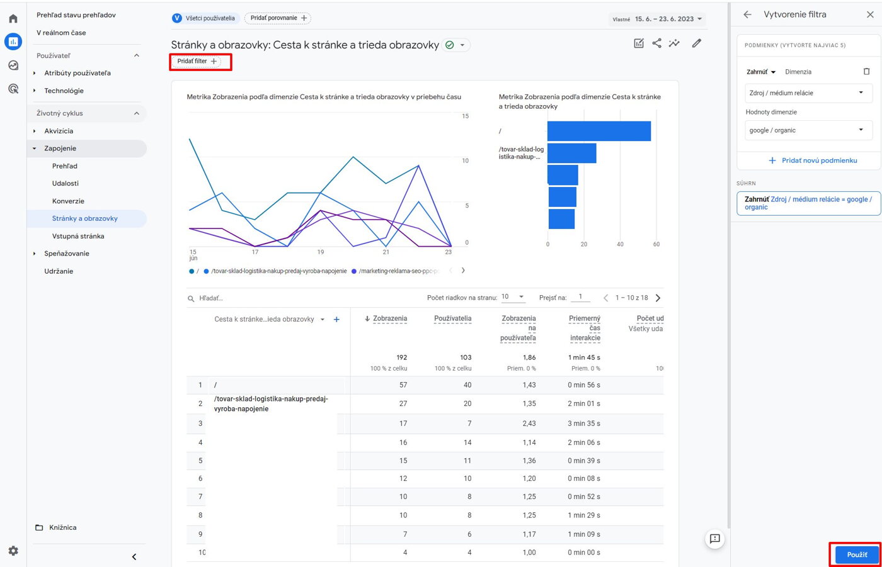Go back with filter panel arrow
The width and height of the screenshot is (882, 567).
click(747, 14)
